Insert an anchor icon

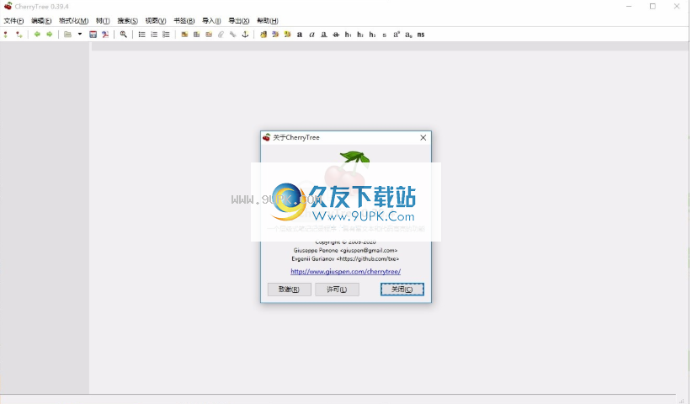[x=245, y=35]
